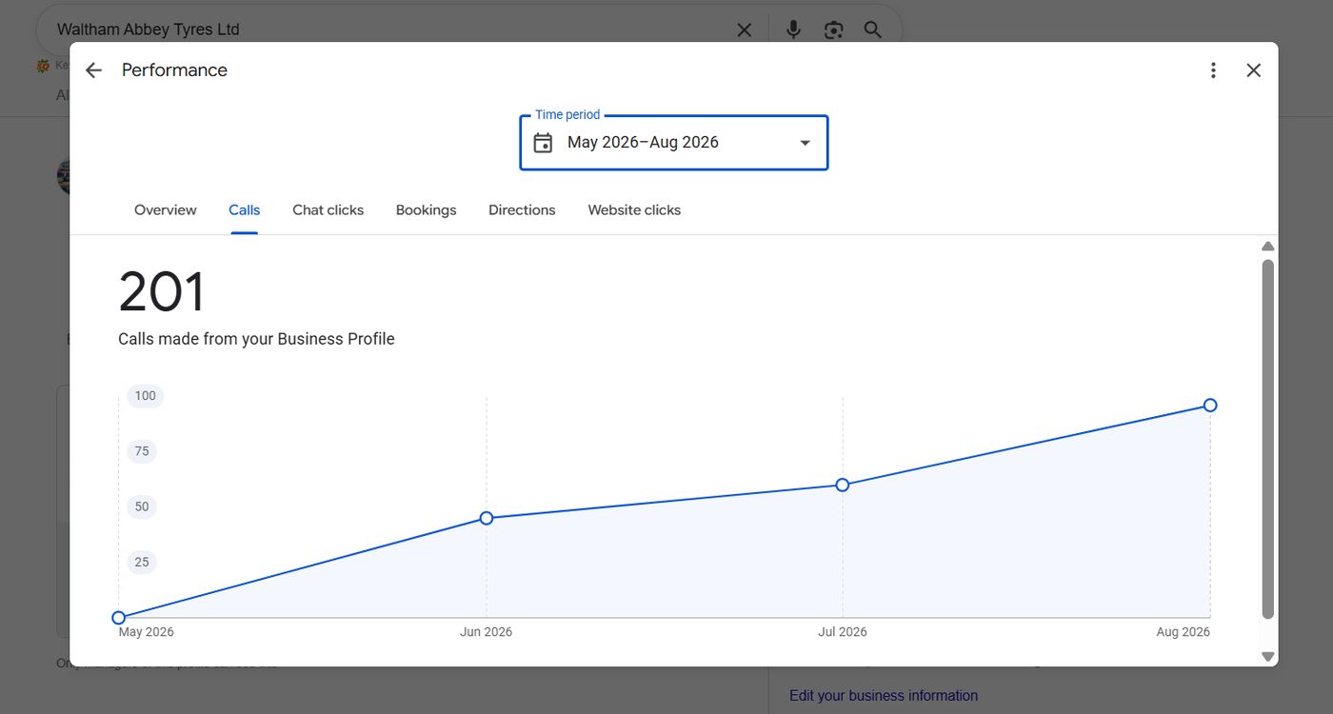Click the 201 calls total
Viewport: 1333px width, 714px height.
point(162,292)
